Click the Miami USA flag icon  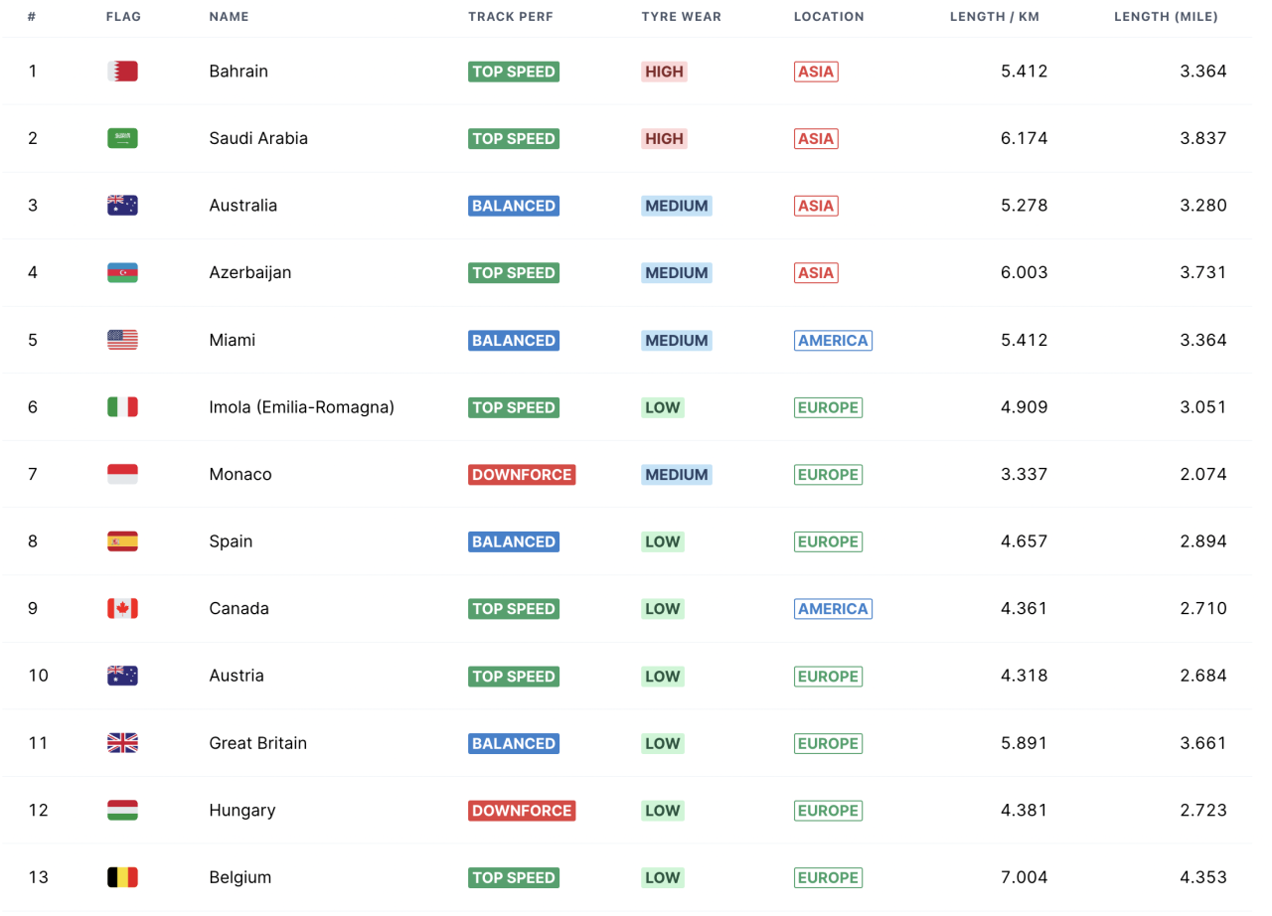coord(122,340)
